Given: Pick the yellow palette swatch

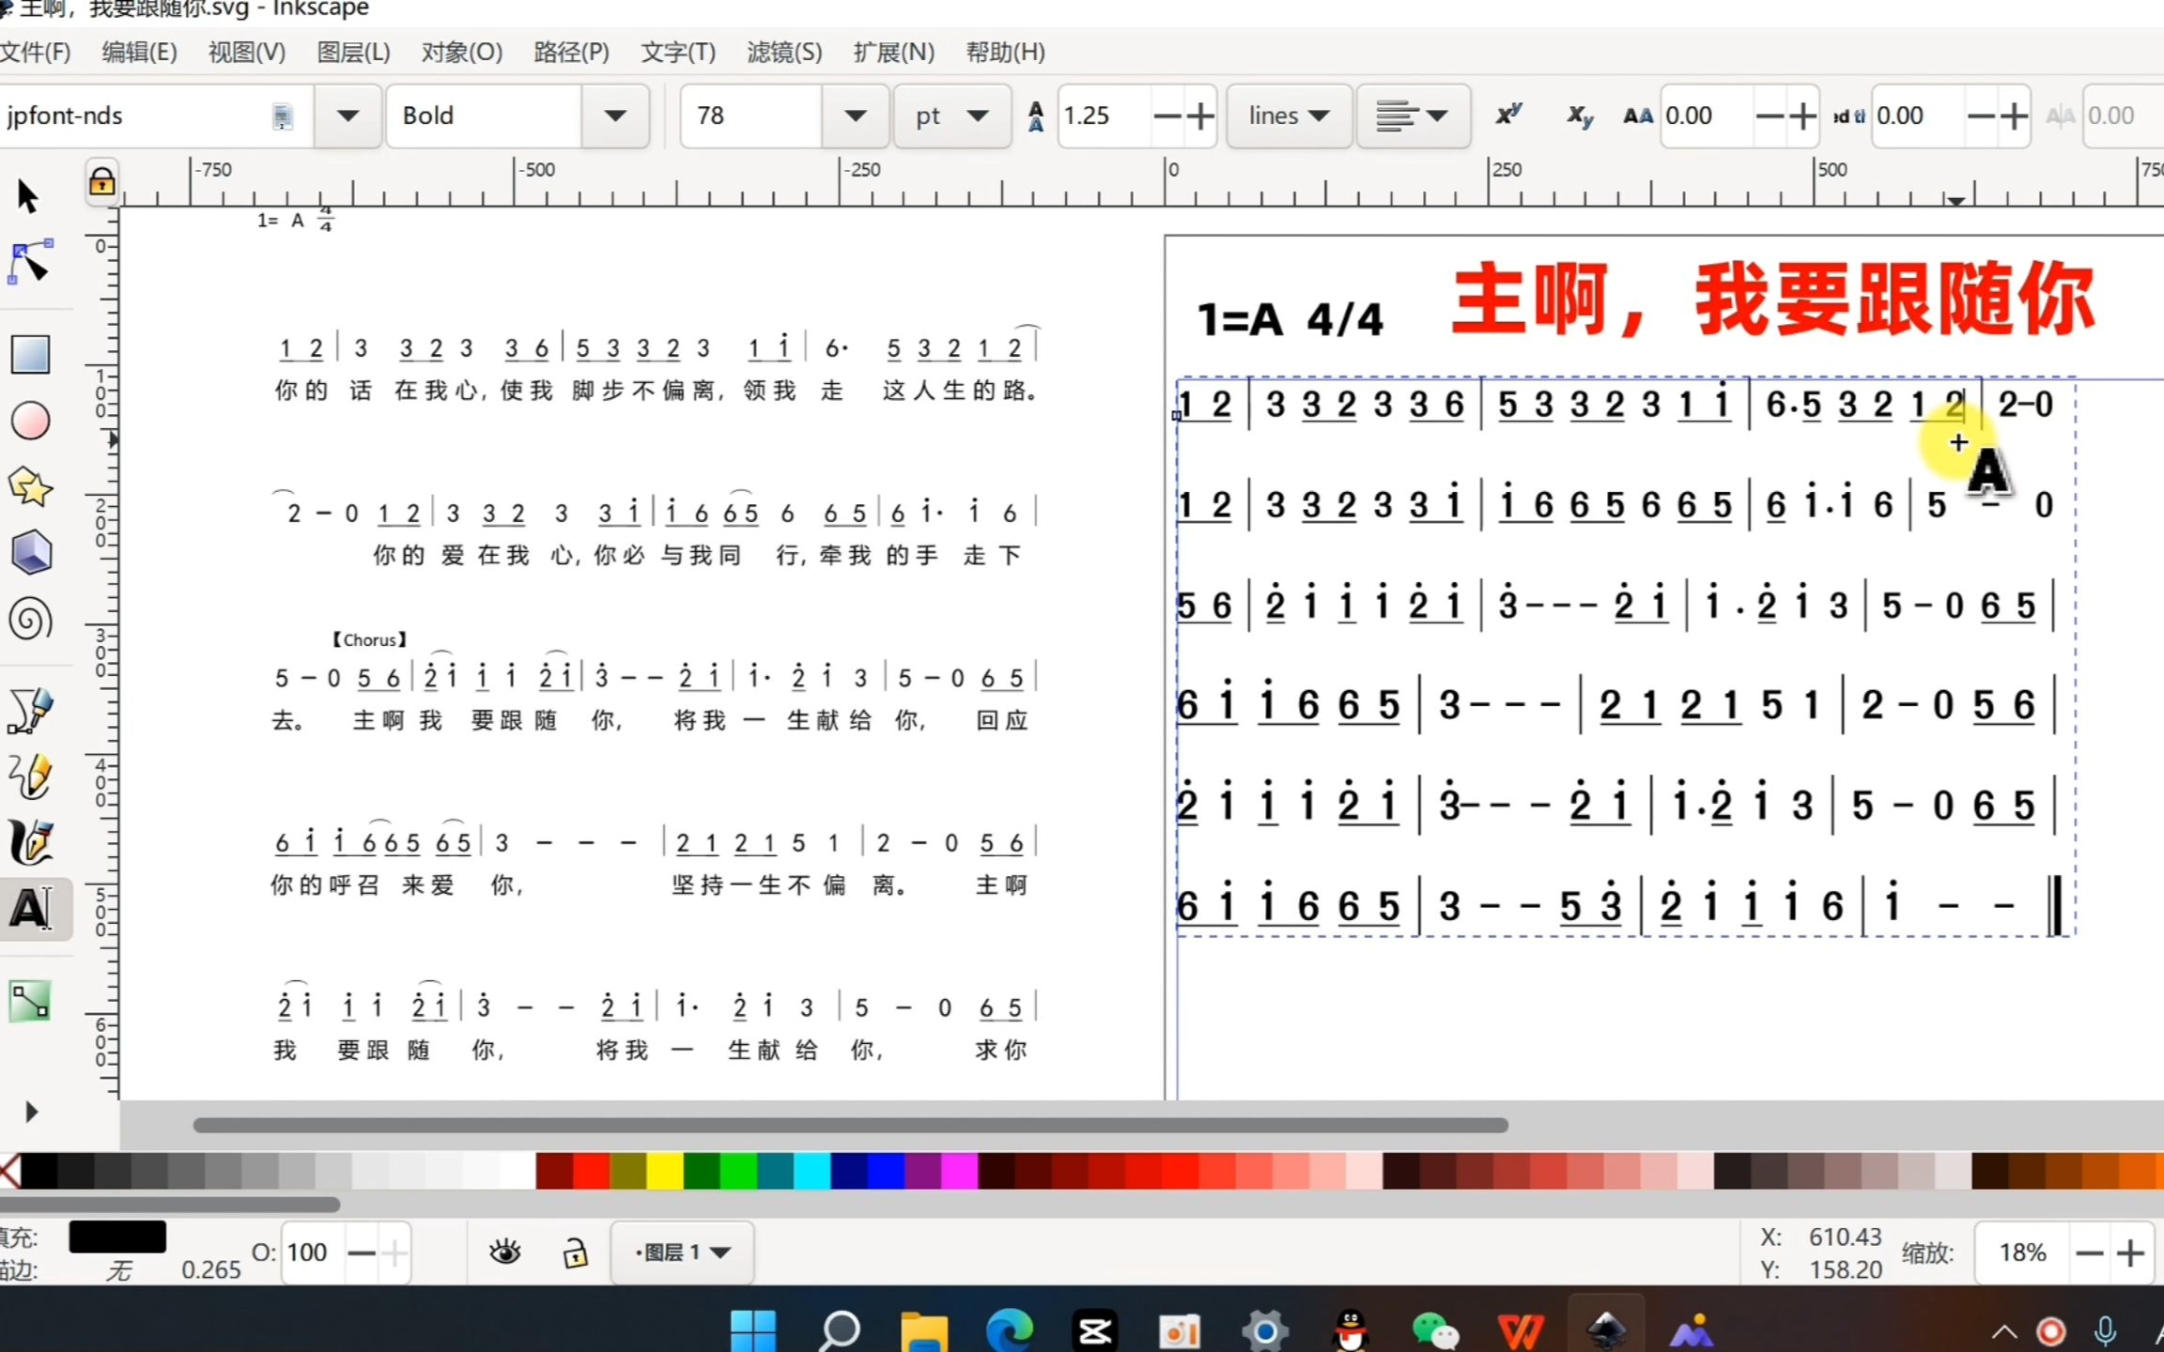Looking at the screenshot, I should (x=665, y=1171).
